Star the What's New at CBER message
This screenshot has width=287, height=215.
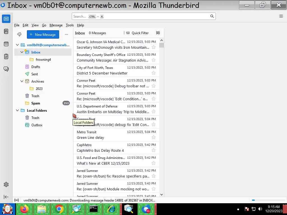coord(154,163)
